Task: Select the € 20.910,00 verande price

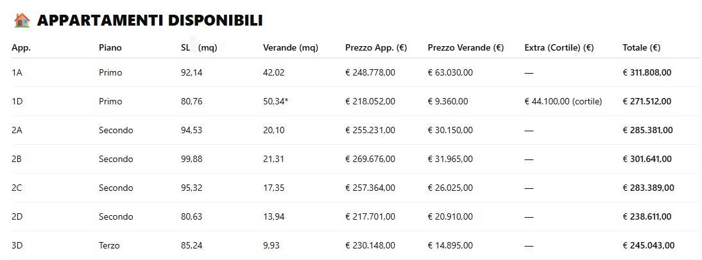Action: pyautogui.click(x=450, y=216)
